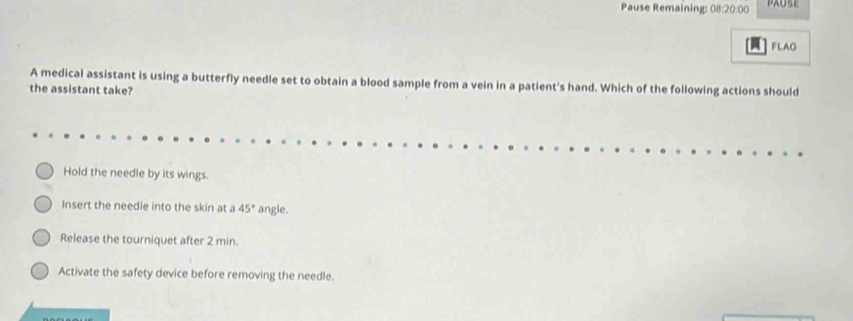
Task: Choose the 'Insert the needle at 45° angle' radio option
Action: [43, 203]
